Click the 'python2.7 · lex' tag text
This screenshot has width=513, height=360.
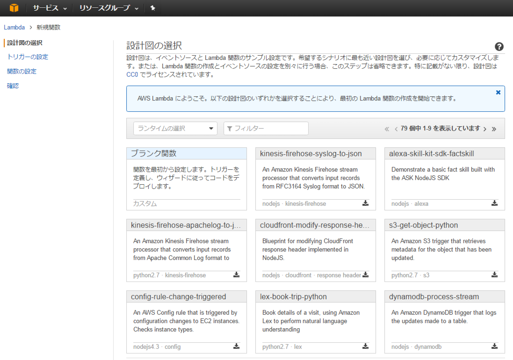coord(282,347)
